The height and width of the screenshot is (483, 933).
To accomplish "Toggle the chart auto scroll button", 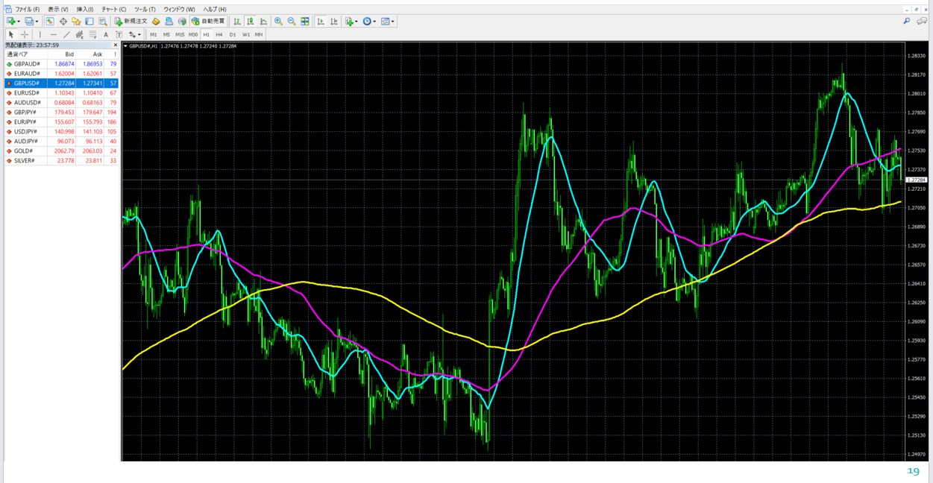I will click(320, 22).
